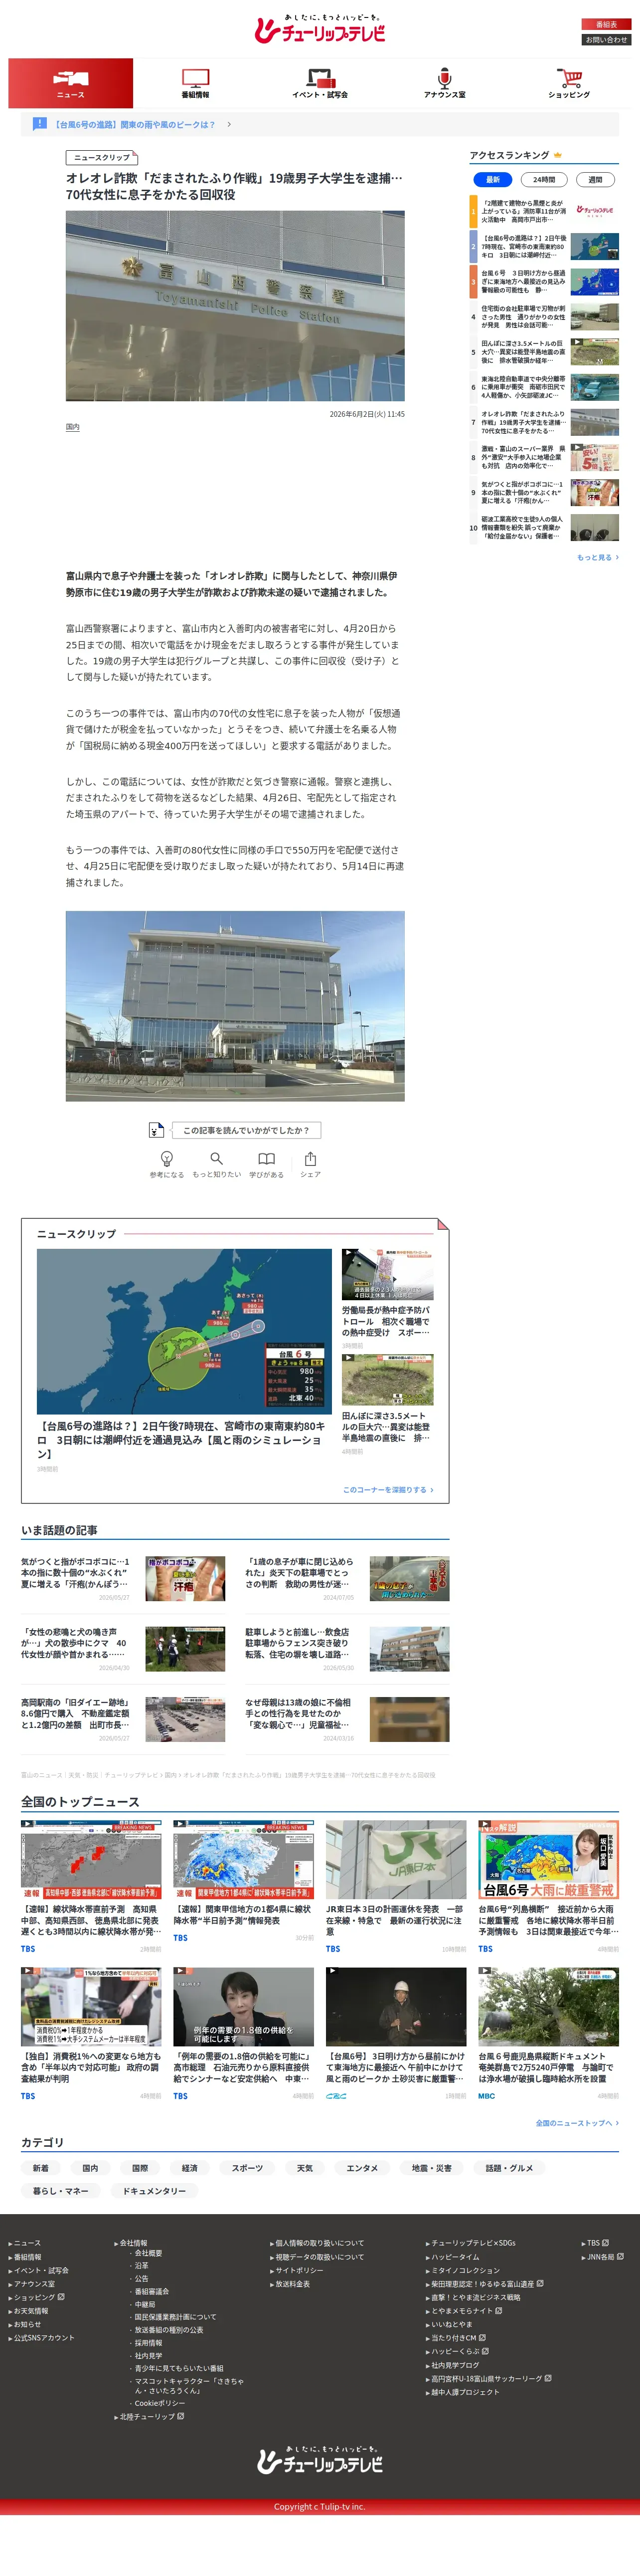Viewport: 640px width, 2576px height.
Task: Click the footer お天気情報 link
Action: [31, 2310]
